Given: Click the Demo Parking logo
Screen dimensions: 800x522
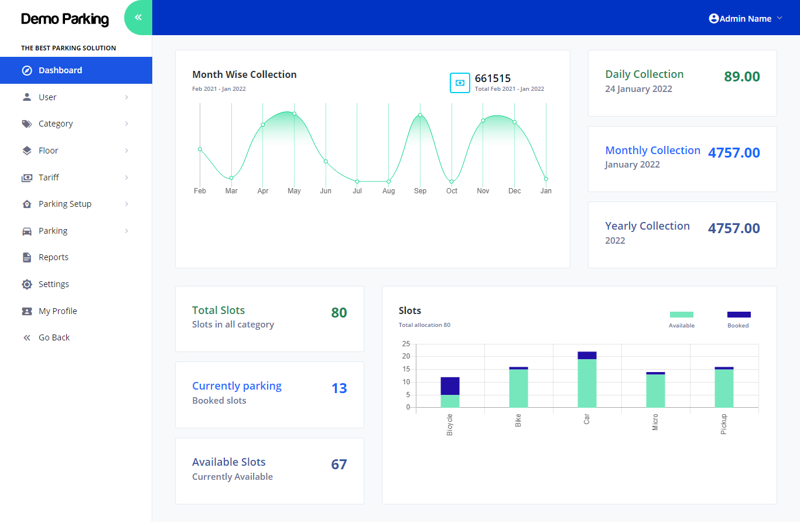Looking at the screenshot, I should point(65,19).
